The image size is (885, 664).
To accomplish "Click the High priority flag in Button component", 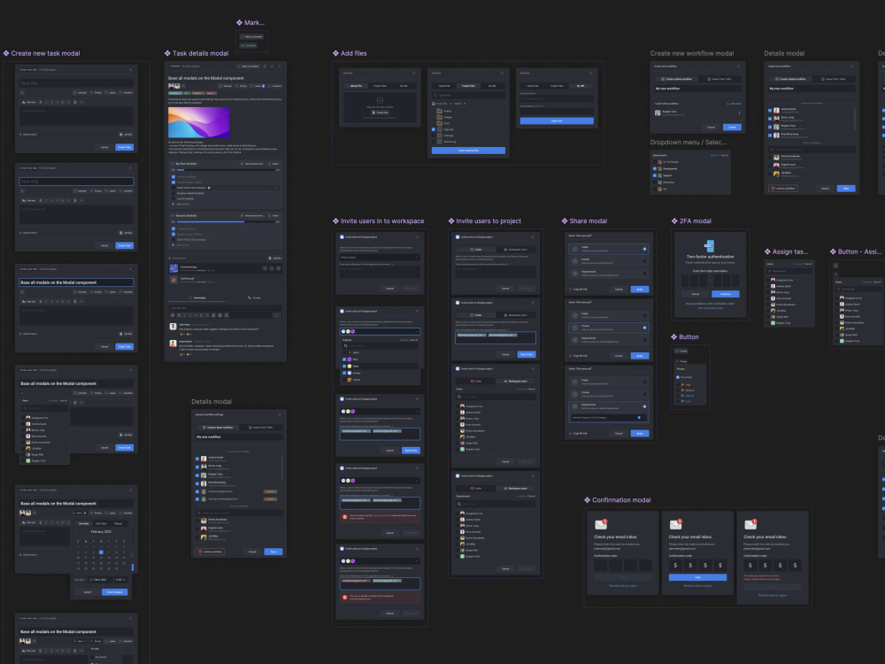I will 682,384.
